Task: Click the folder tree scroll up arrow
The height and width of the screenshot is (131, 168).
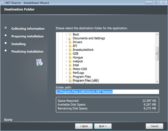Action: (x=157, y=34)
